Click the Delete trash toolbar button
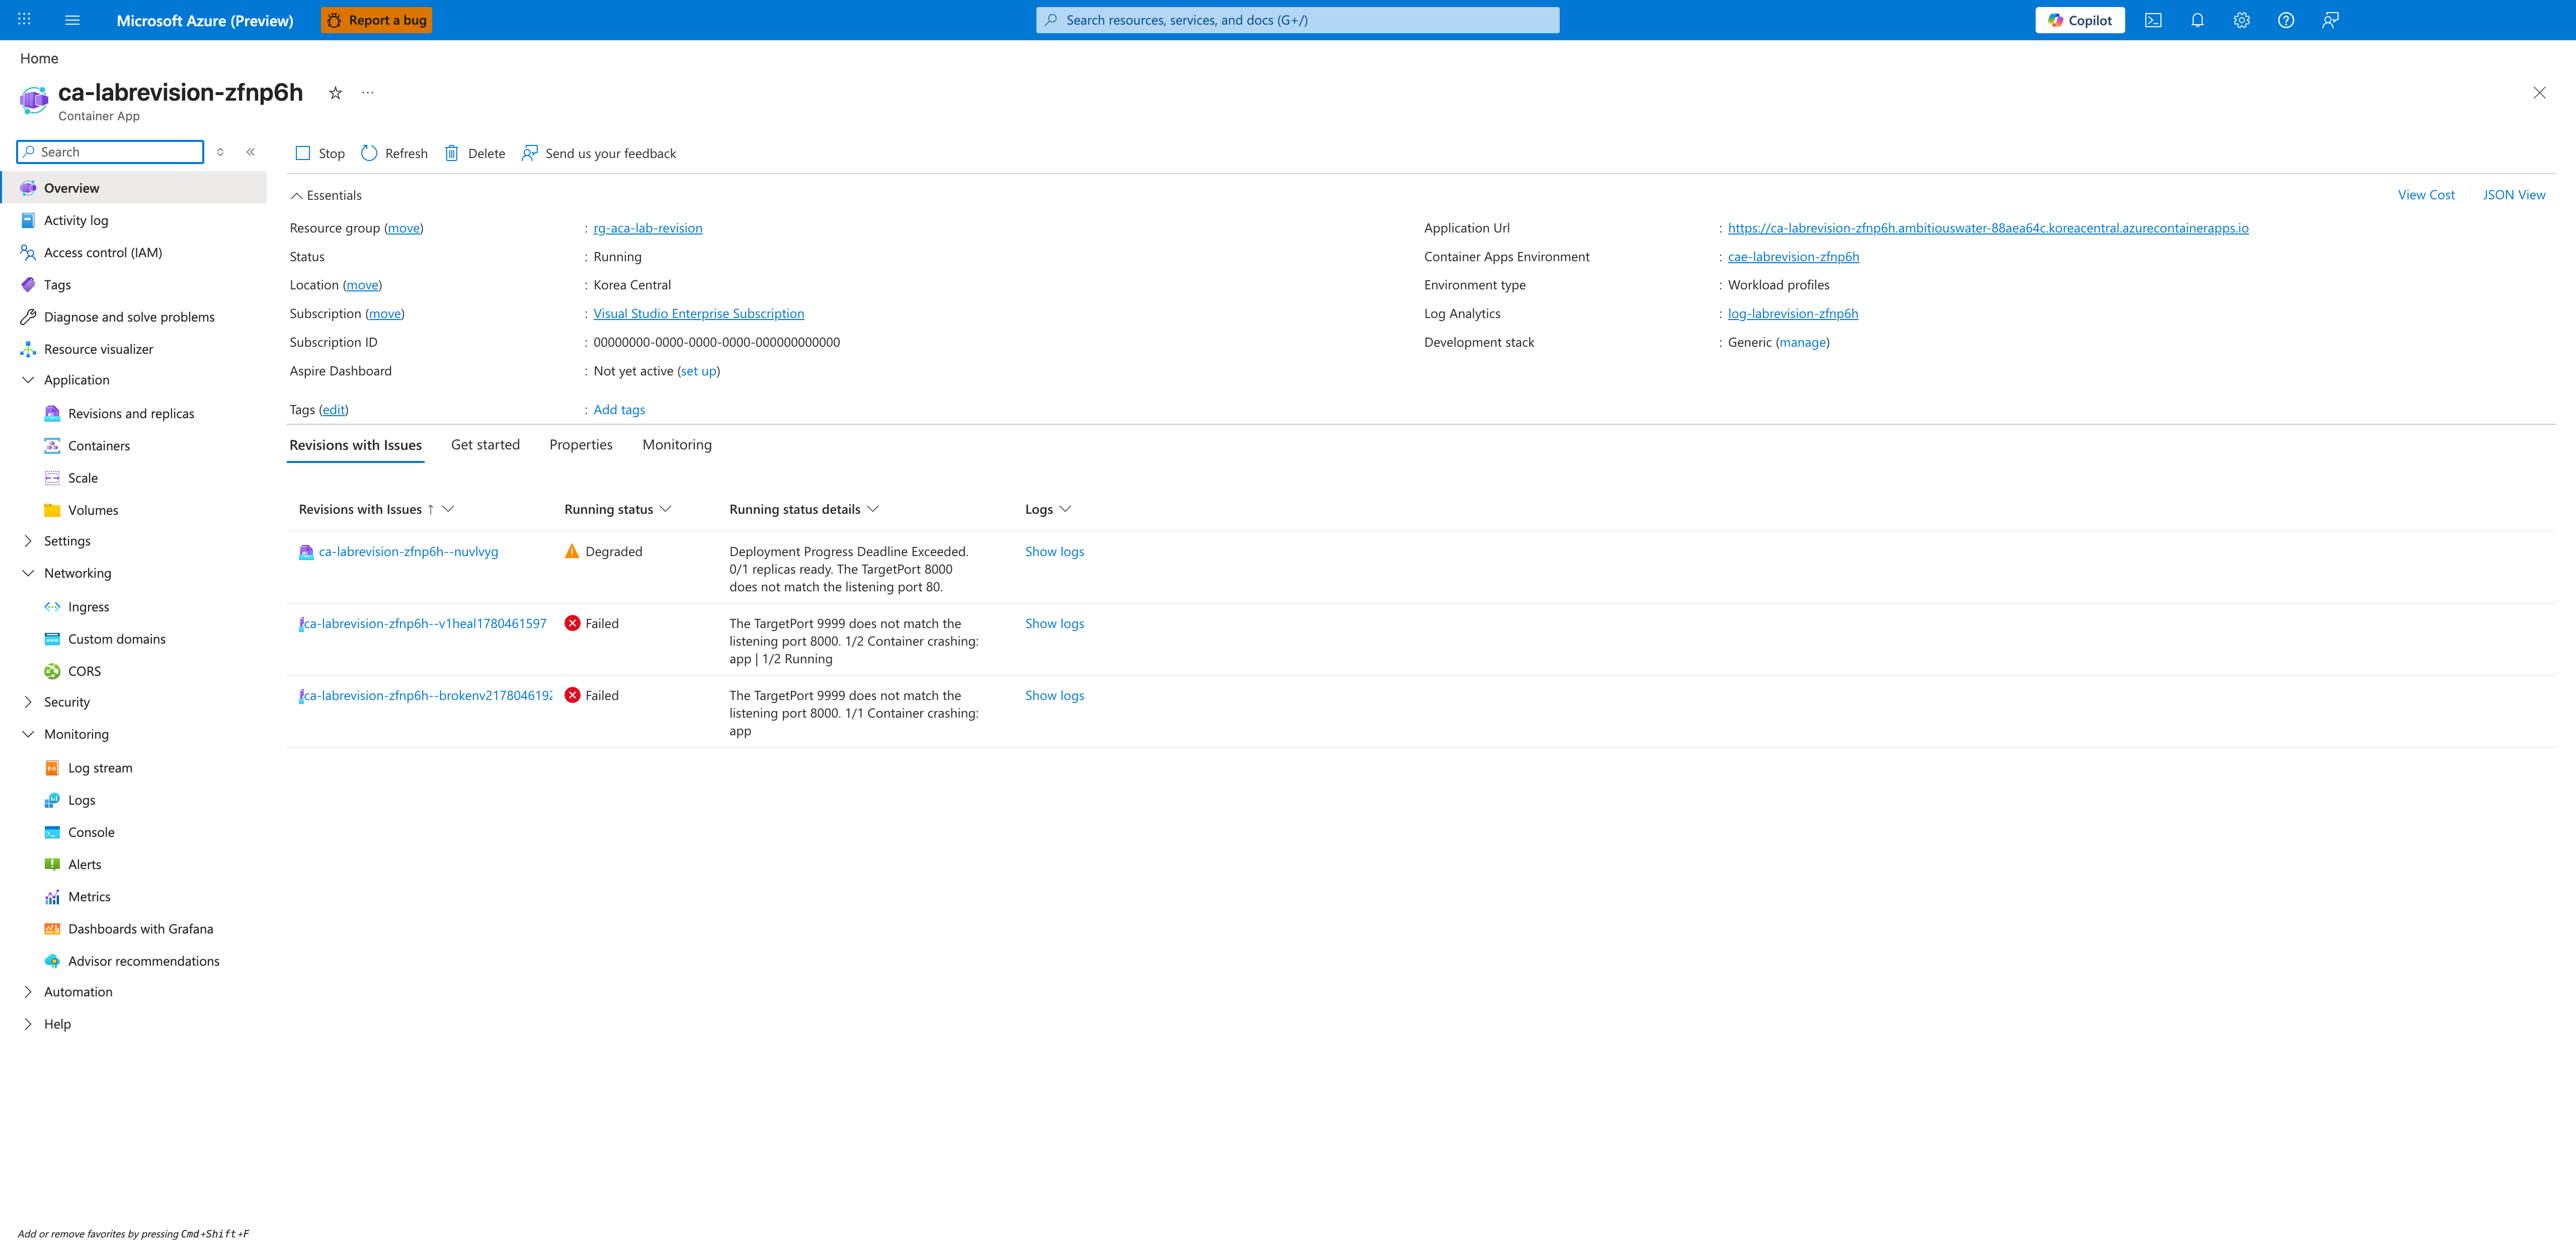 click(475, 153)
